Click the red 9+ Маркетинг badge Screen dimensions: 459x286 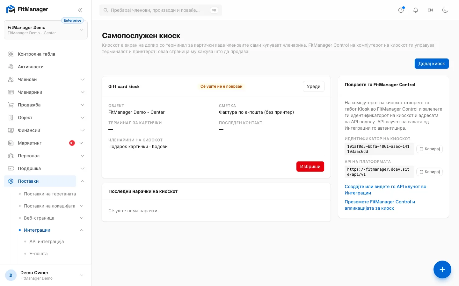pos(72,143)
